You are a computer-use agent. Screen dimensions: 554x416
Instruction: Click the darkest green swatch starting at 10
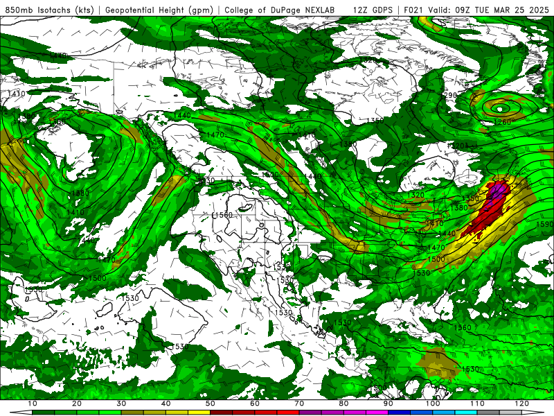[43, 413]
